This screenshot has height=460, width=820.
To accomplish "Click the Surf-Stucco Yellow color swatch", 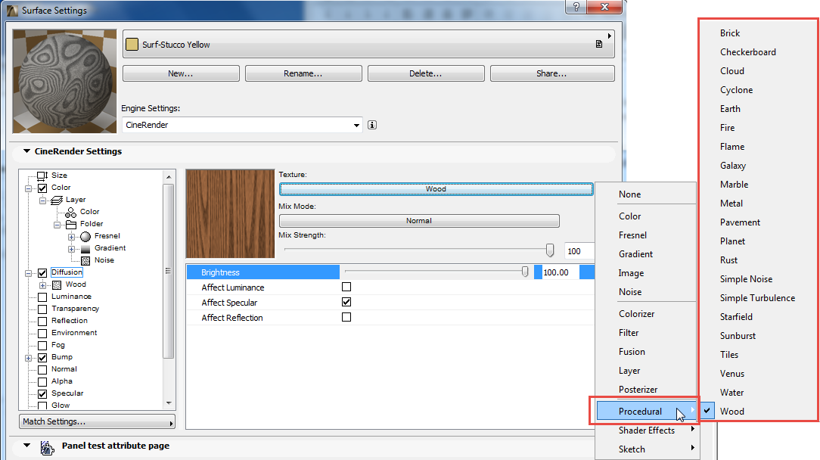I will (132, 45).
